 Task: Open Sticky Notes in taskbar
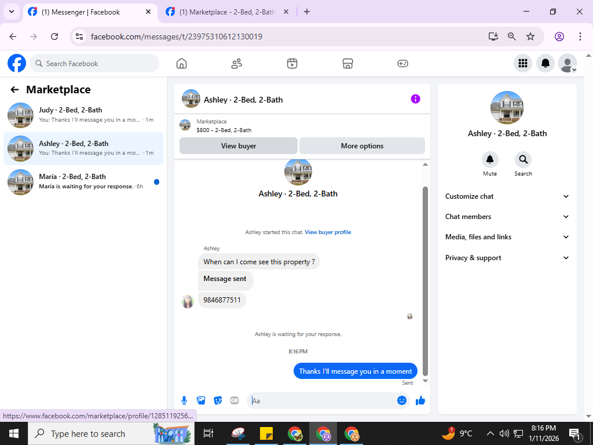click(266, 433)
